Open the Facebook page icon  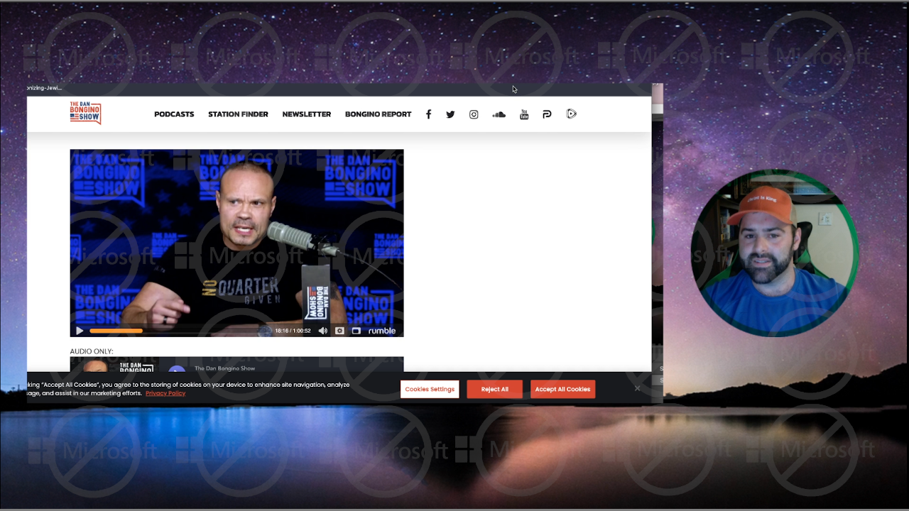[428, 114]
